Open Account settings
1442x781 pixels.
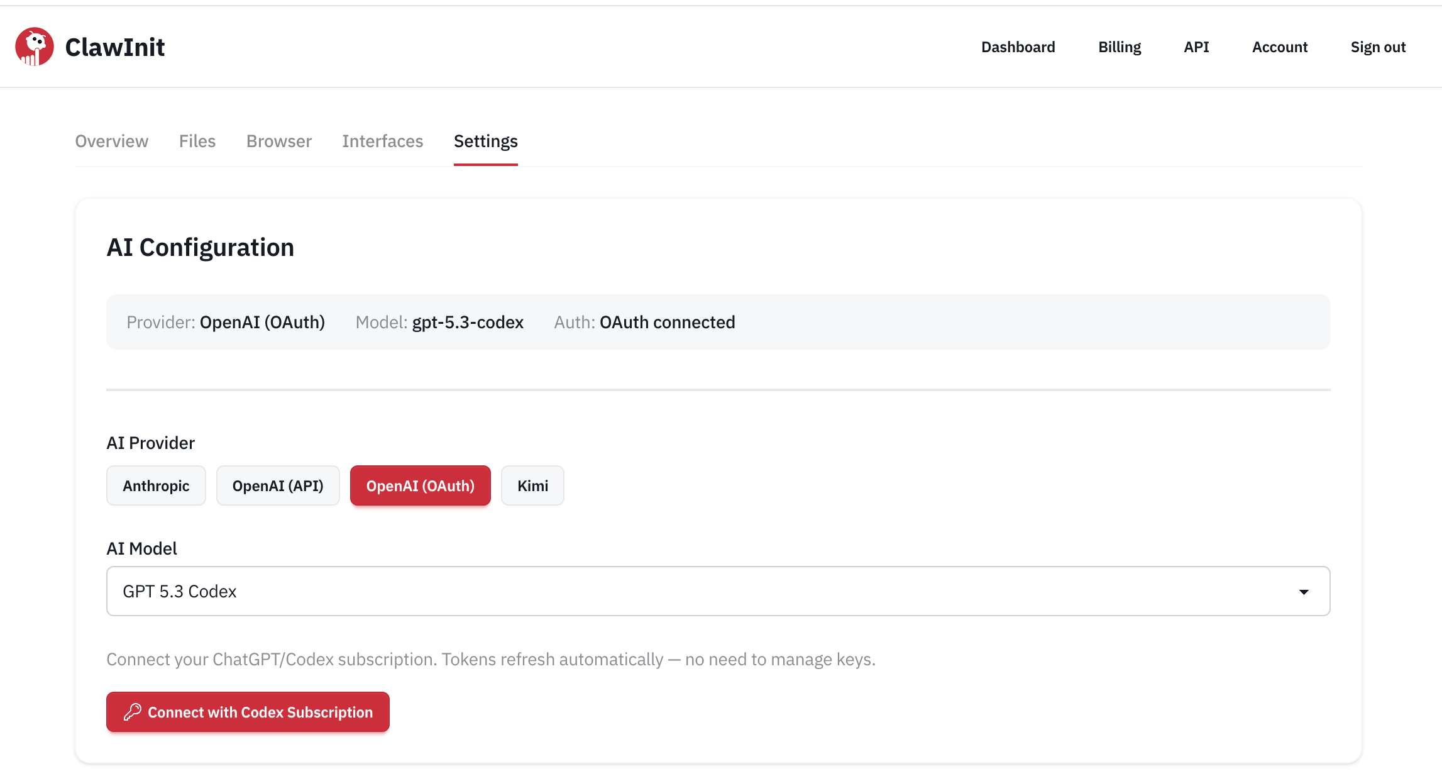tap(1280, 47)
